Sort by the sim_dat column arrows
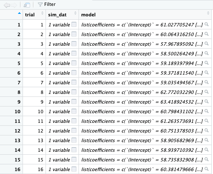This screenshot has height=174, width=213. [75, 13]
